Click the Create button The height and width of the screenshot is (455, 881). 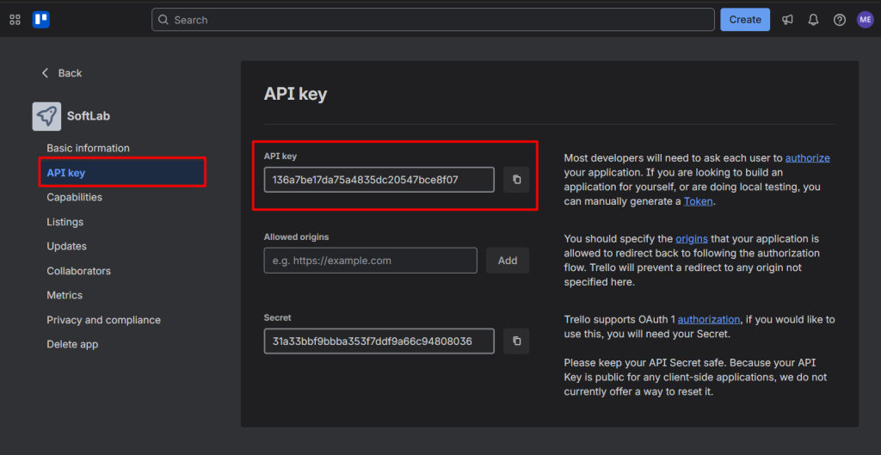[745, 20]
